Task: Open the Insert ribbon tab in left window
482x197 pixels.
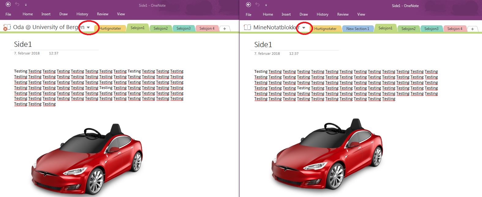Action: [x=46, y=14]
